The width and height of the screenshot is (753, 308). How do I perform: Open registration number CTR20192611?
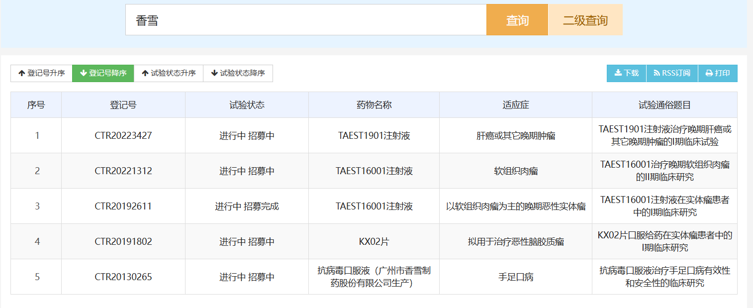pos(123,206)
